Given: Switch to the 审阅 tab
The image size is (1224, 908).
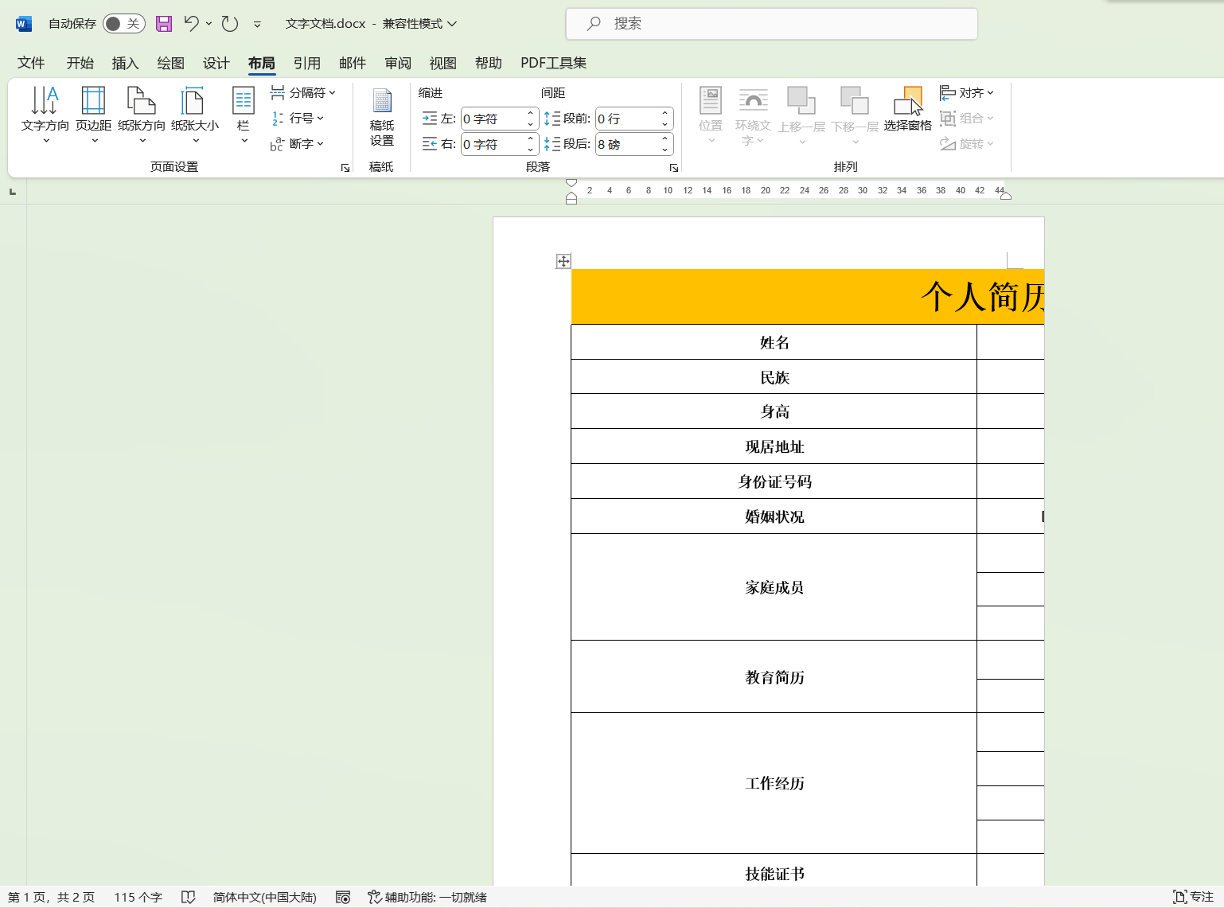Looking at the screenshot, I should click(397, 63).
